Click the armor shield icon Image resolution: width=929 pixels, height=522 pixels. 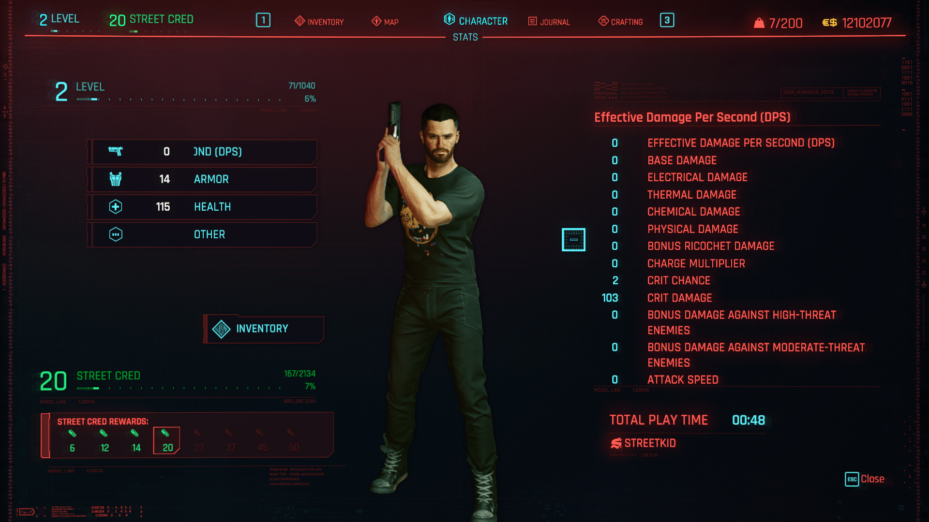tap(115, 179)
